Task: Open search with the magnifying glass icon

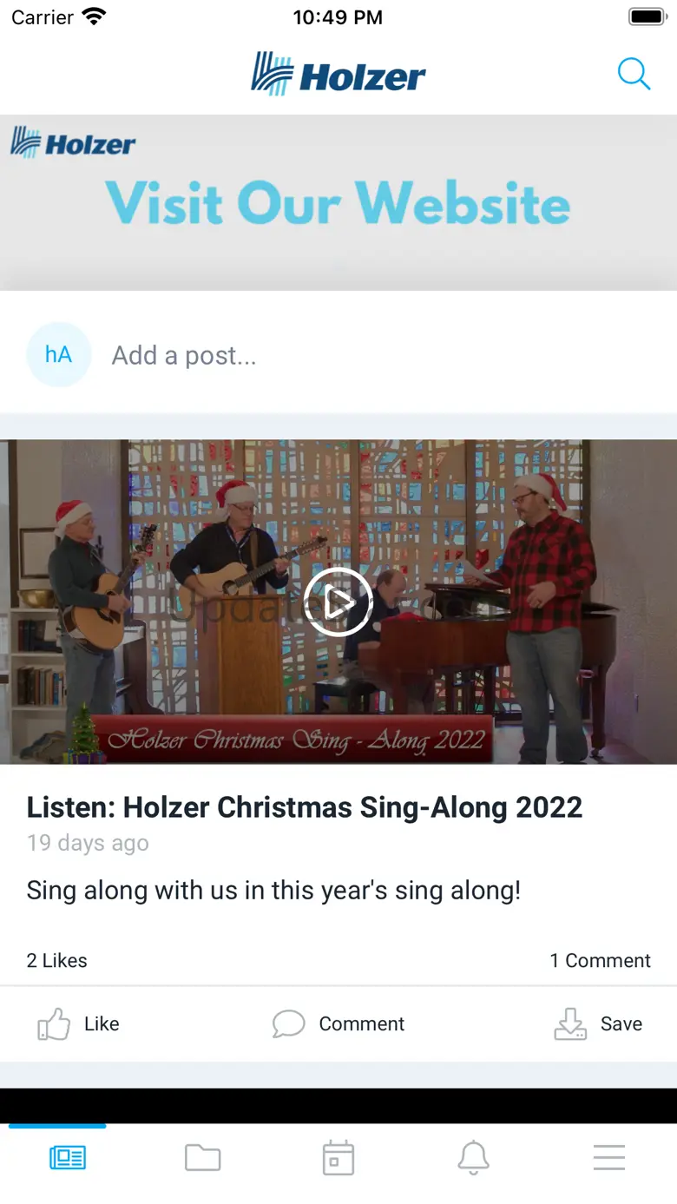Action: [x=634, y=74]
